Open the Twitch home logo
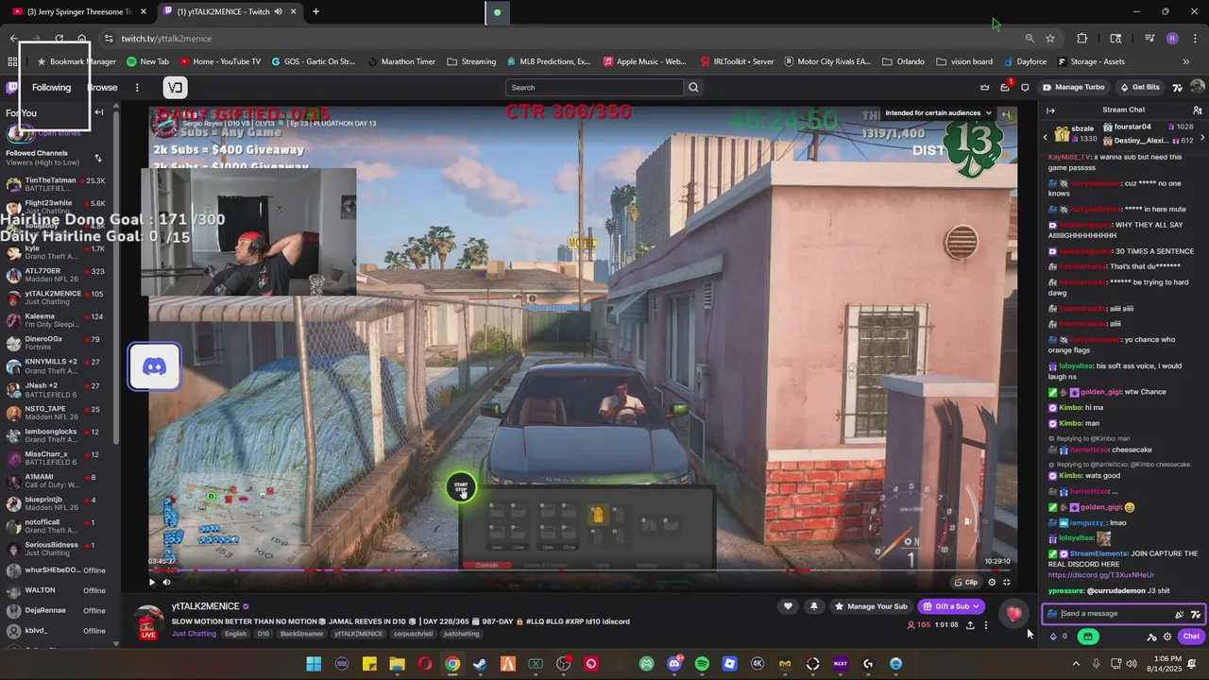Screen dimensions: 1209x680 pos(11,88)
